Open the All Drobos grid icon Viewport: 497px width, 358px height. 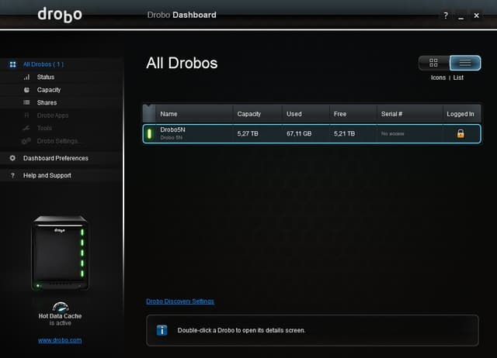(12, 64)
